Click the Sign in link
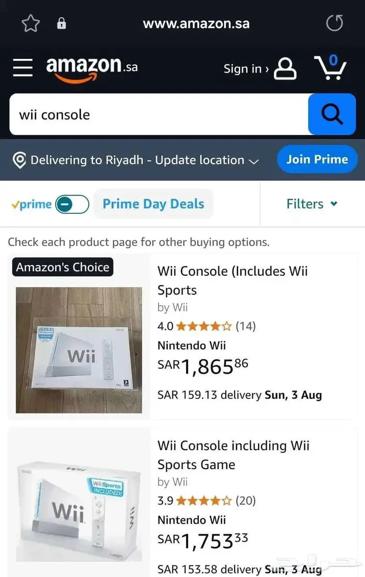 pos(246,69)
